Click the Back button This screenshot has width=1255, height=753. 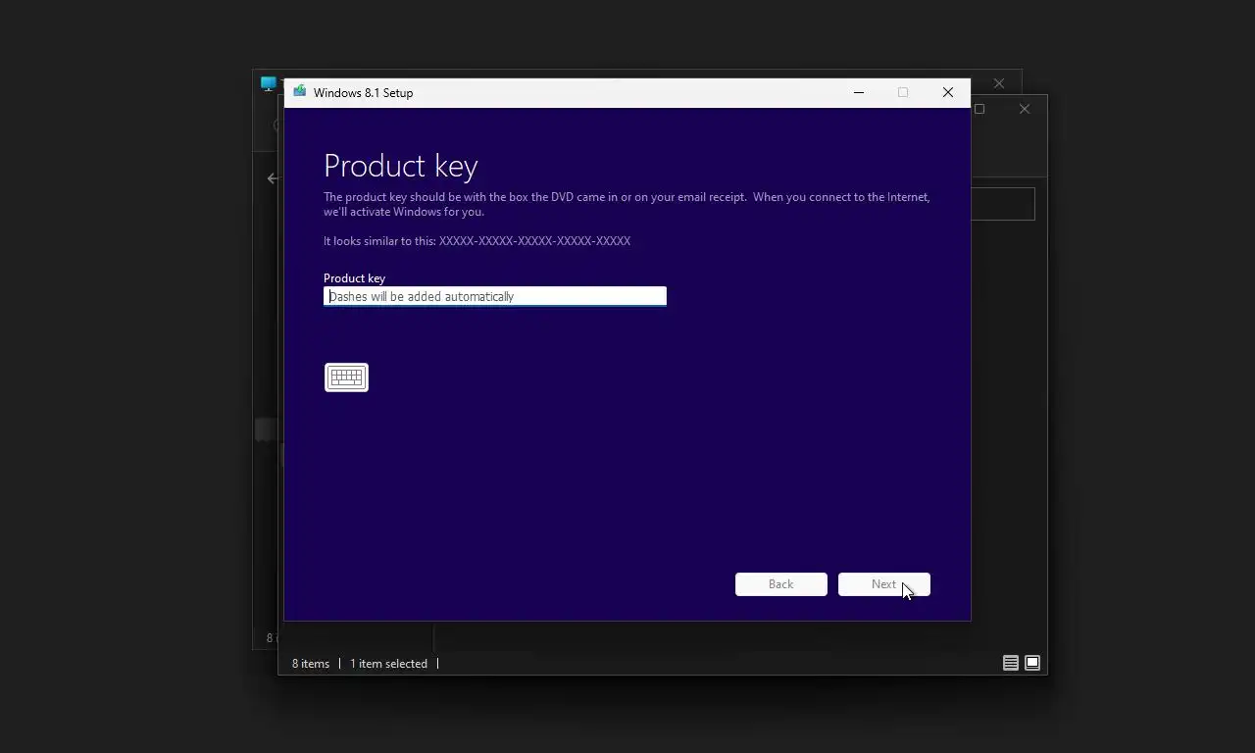click(781, 584)
